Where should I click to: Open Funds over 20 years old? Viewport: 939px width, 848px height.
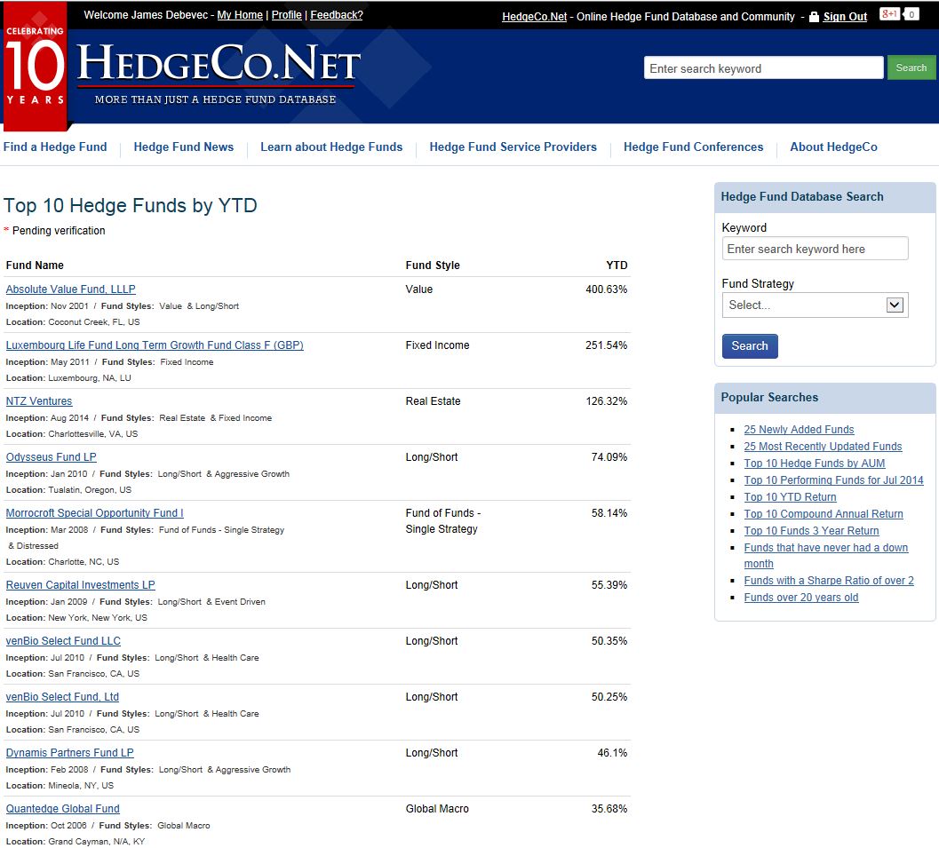801,598
